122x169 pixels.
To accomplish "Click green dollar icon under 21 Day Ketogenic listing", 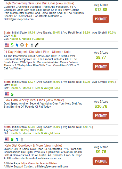I will coord(12,94).
